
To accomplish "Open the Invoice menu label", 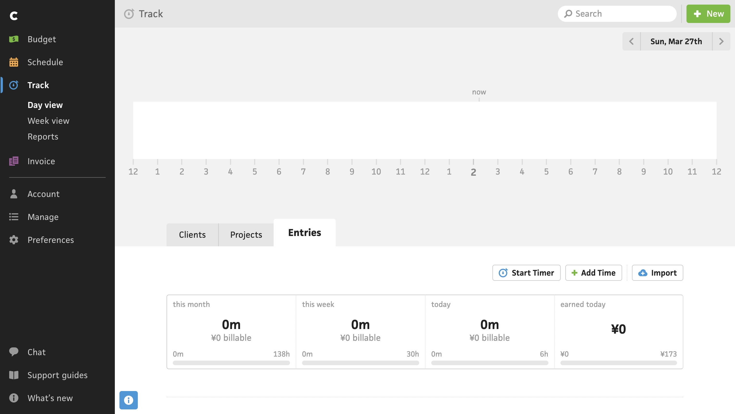I will [41, 161].
